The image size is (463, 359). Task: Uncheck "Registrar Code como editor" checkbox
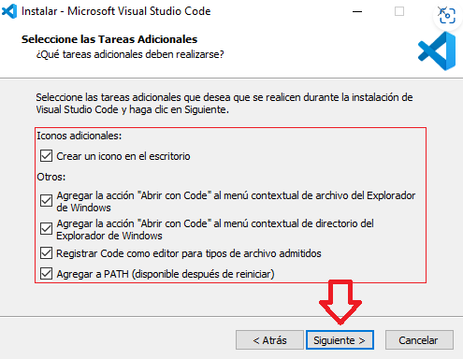point(46,253)
